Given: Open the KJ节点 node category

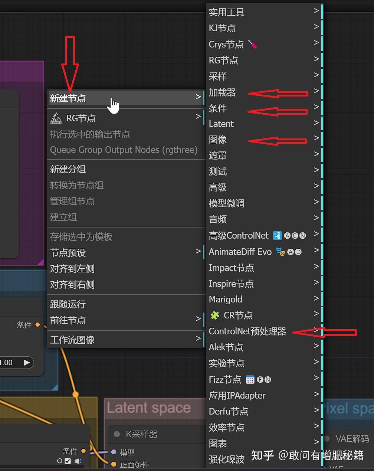Looking at the screenshot, I should [264, 28].
